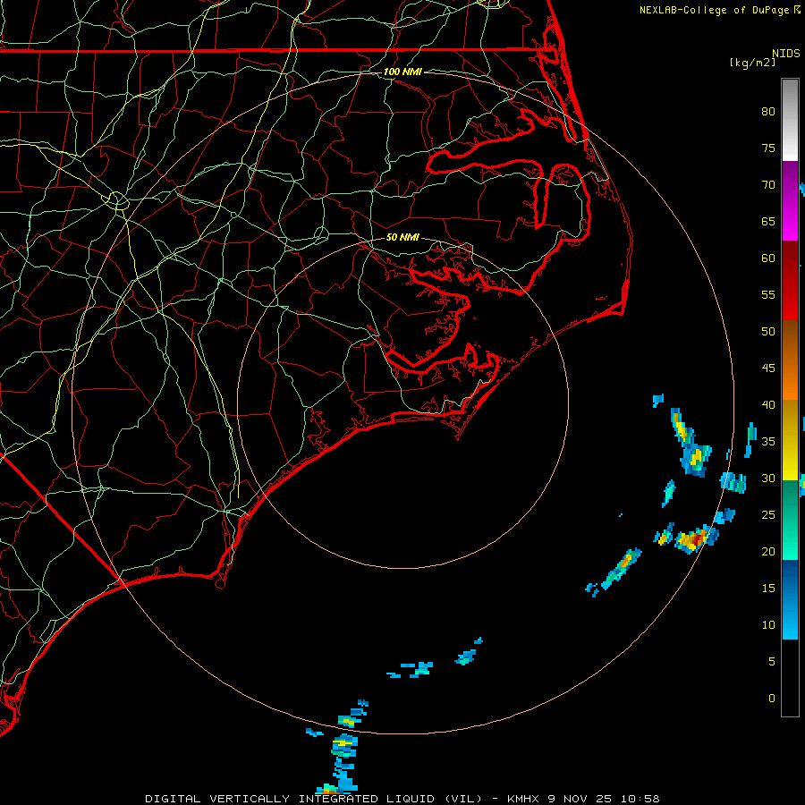The width and height of the screenshot is (805, 805).
Task: Pick the yellow segment of the color bar
Action: click(790, 440)
